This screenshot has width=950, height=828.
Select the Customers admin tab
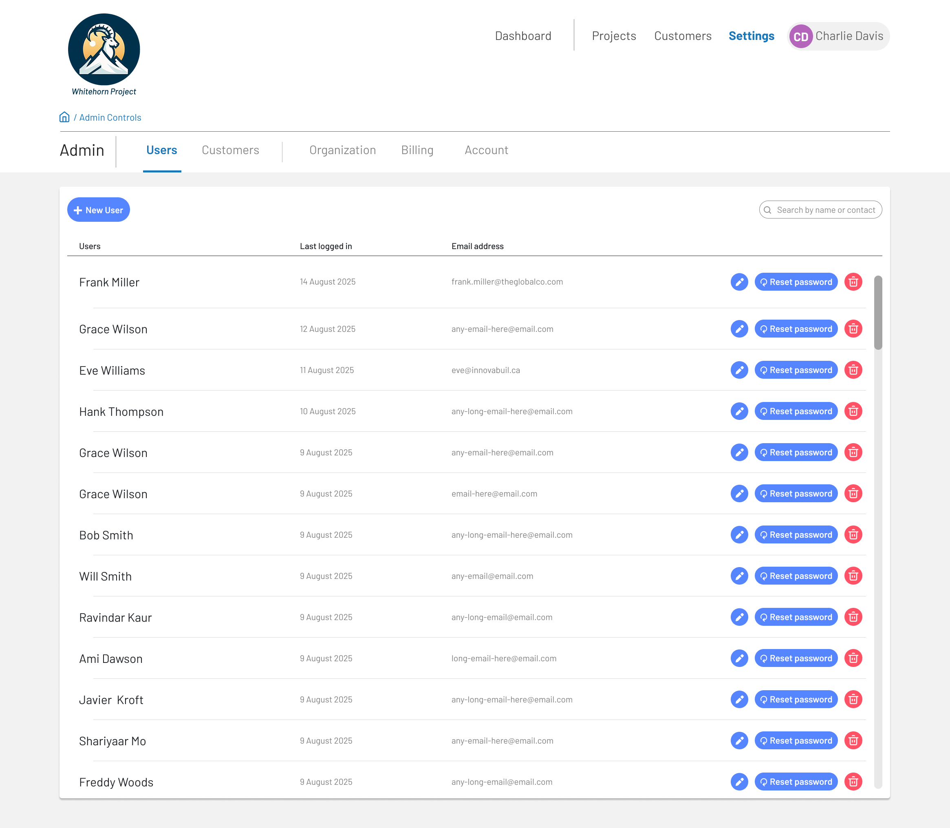230,150
